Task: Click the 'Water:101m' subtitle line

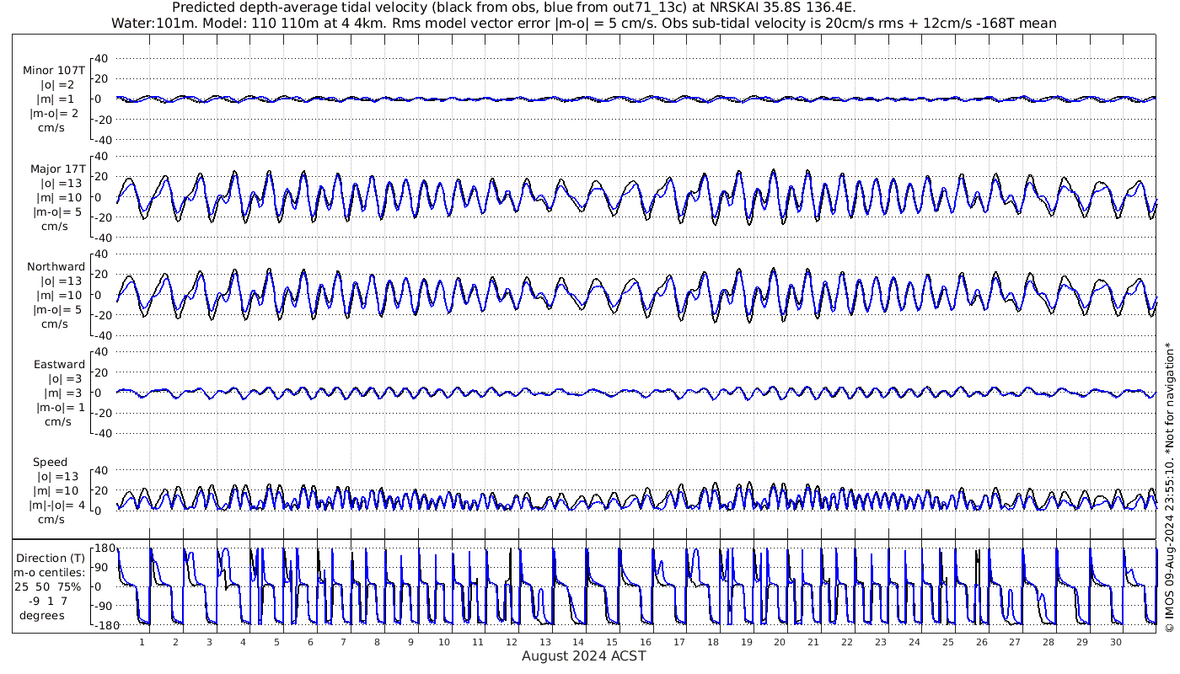Action: point(583,23)
